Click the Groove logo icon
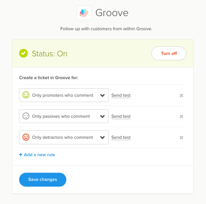The height and width of the screenshot is (204, 206). pos(84,13)
